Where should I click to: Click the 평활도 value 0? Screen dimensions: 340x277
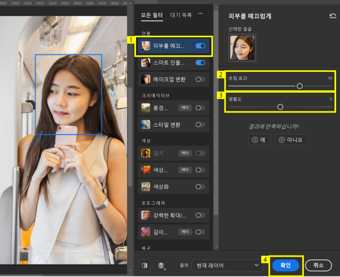[x=331, y=99]
